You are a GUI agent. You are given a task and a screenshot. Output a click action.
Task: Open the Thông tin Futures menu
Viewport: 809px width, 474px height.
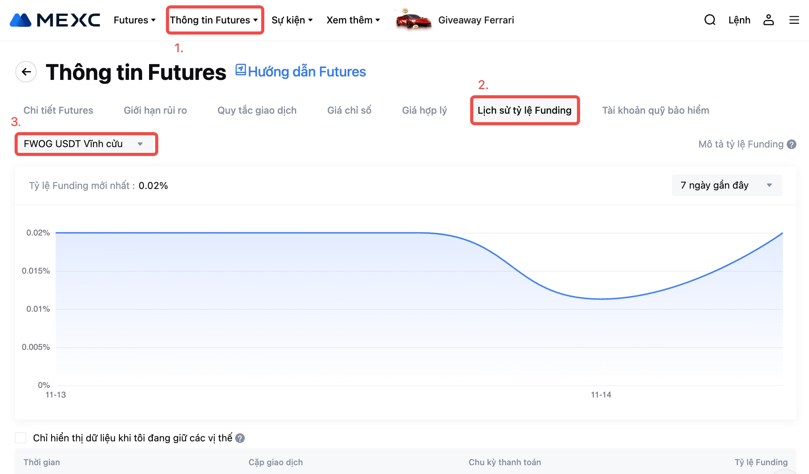click(x=214, y=20)
